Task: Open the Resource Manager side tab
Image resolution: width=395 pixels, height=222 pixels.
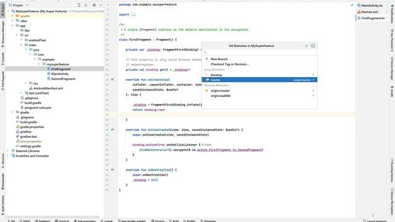Action: click(2, 34)
